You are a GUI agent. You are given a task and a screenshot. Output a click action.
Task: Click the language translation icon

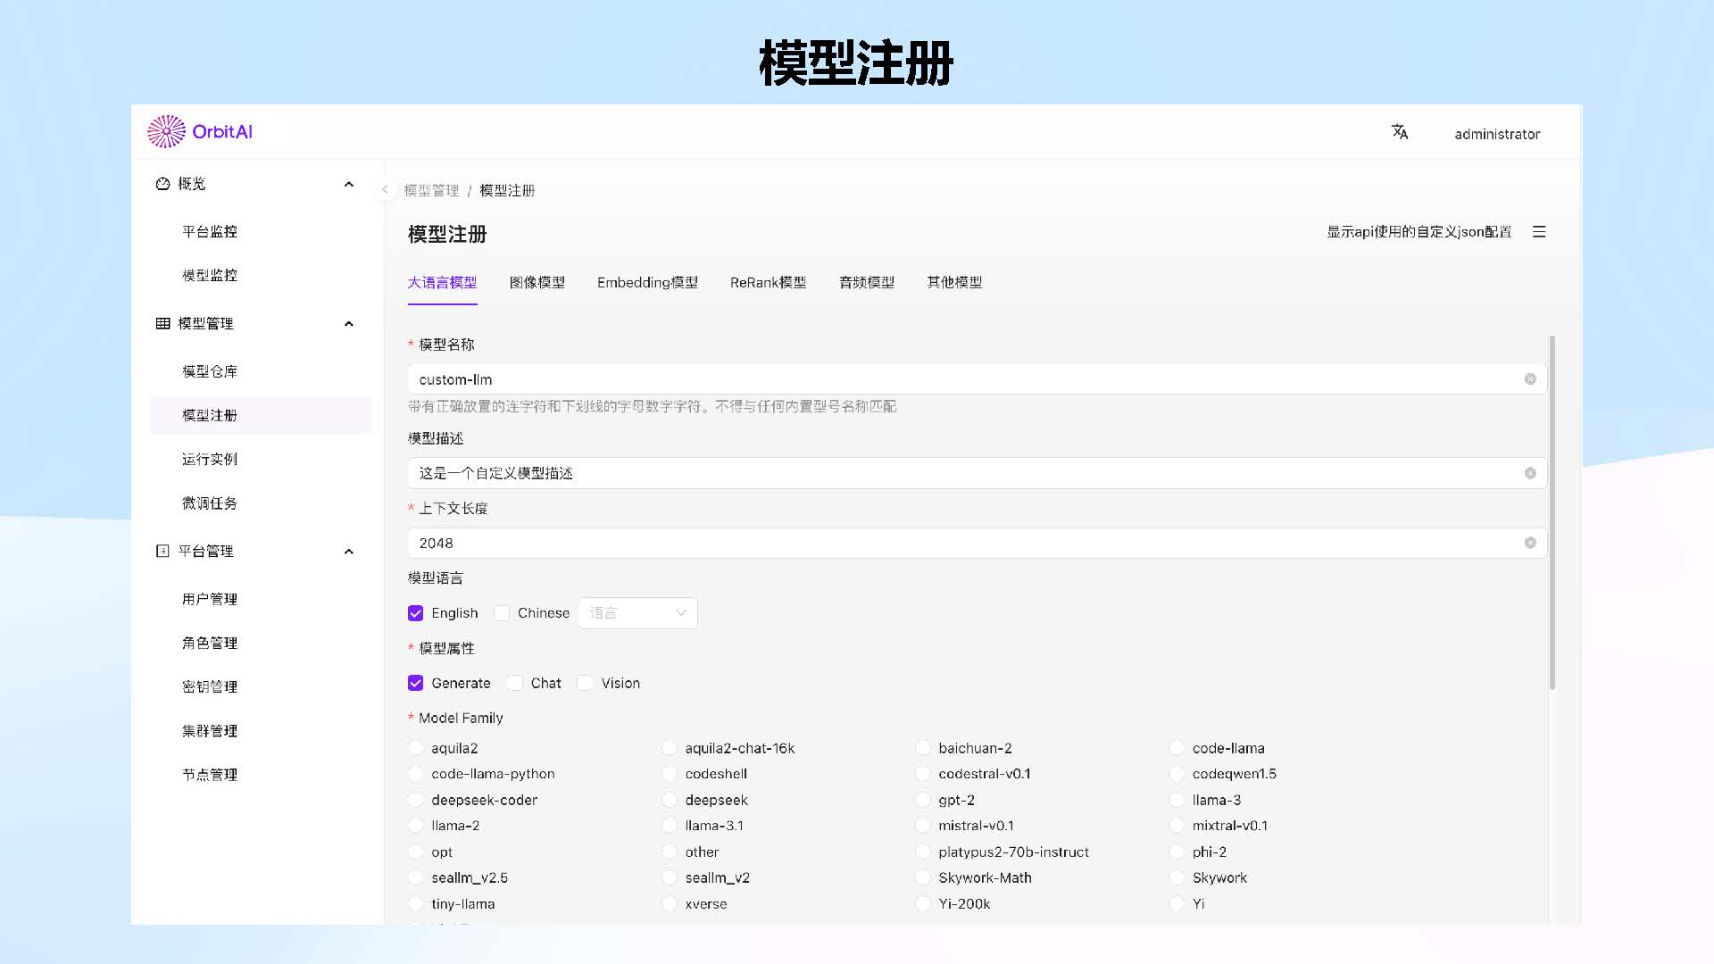click(1399, 132)
